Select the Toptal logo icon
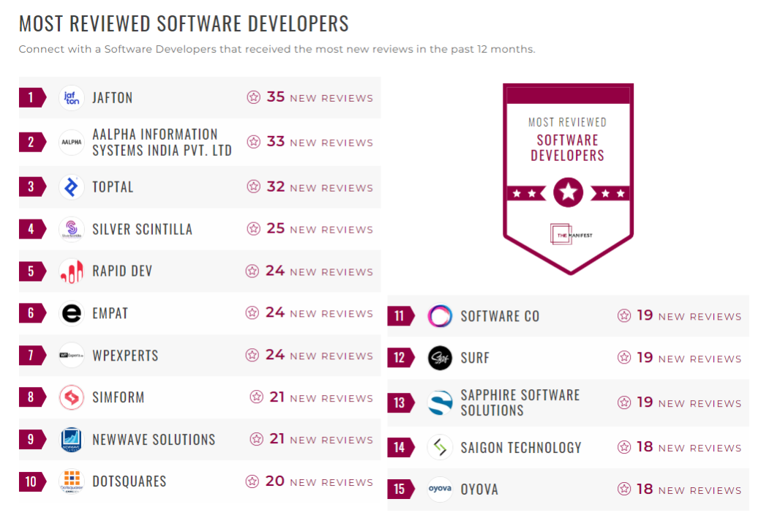The image size is (761, 518). 72,187
